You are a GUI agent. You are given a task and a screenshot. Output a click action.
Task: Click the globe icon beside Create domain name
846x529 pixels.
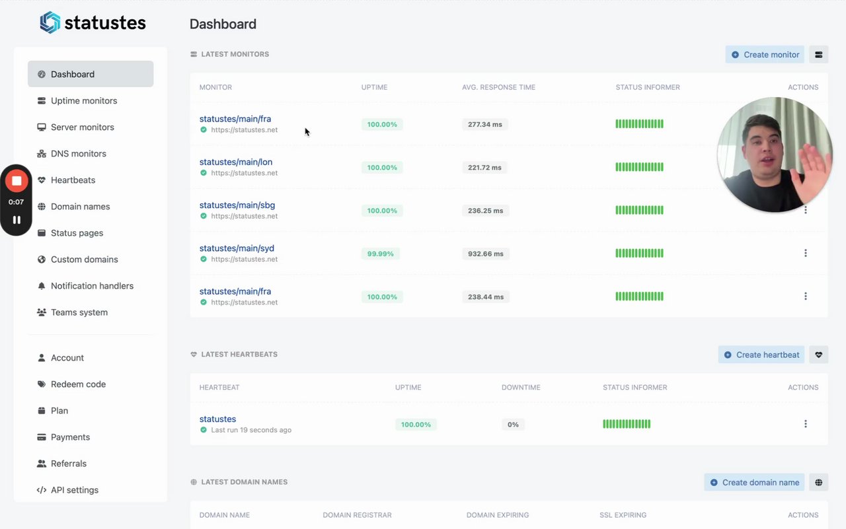click(818, 482)
